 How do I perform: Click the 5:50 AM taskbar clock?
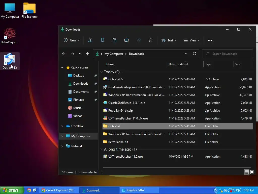coord(248,190)
